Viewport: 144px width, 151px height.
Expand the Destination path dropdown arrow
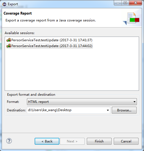108,110
